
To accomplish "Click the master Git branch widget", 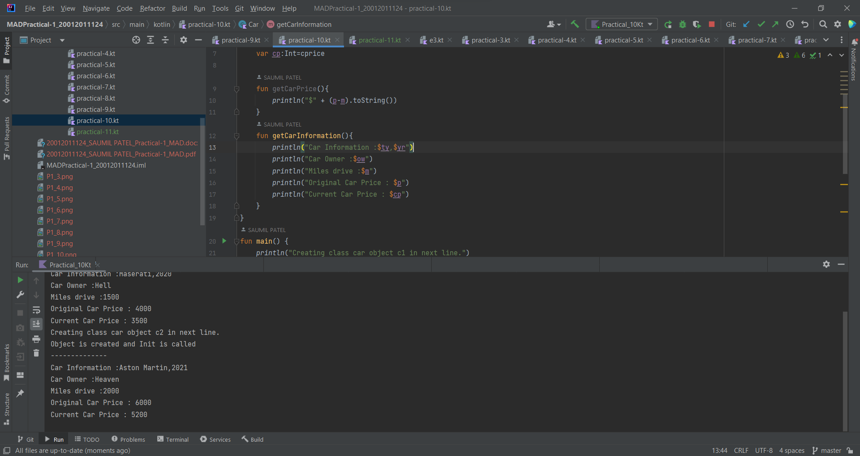I will (827, 450).
